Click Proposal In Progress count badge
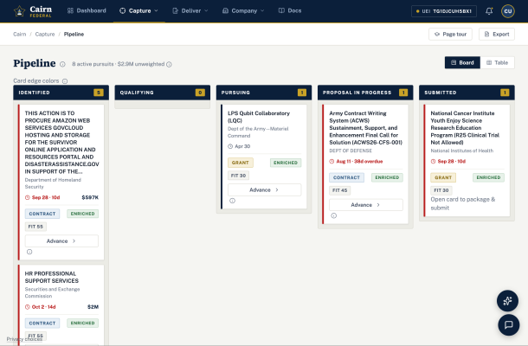 pyautogui.click(x=403, y=93)
